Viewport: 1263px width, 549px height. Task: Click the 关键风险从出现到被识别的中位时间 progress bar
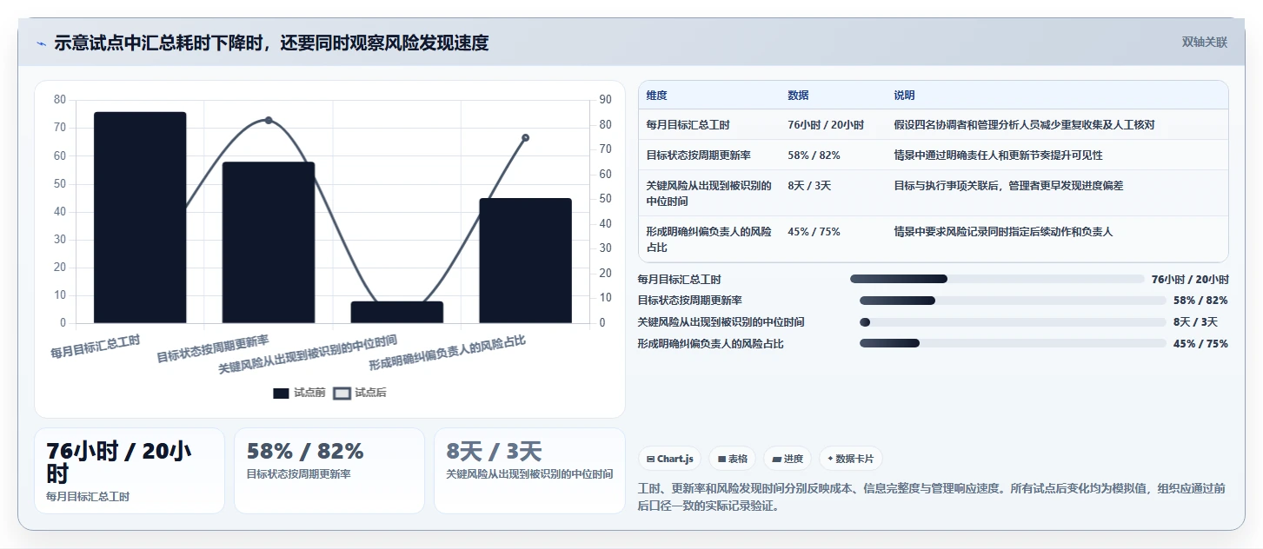point(1013,322)
